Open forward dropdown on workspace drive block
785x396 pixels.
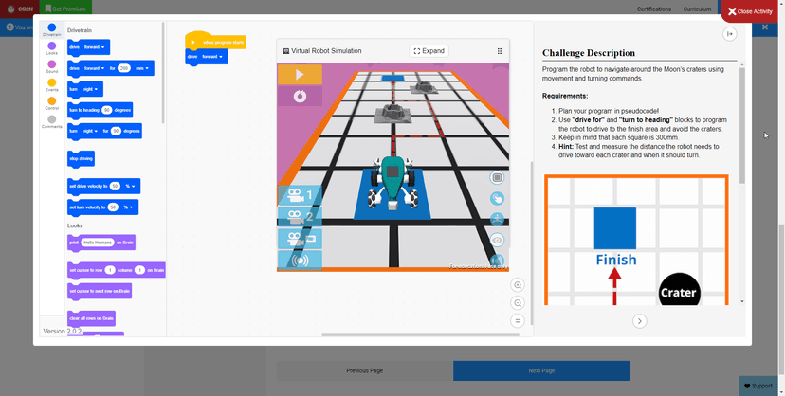[212, 57]
